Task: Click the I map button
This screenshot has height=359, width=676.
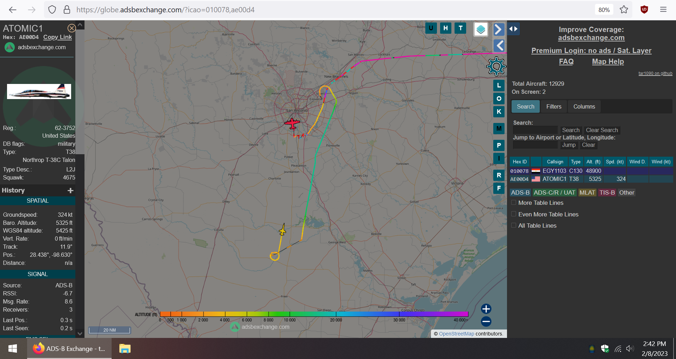Action: point(499,158)
